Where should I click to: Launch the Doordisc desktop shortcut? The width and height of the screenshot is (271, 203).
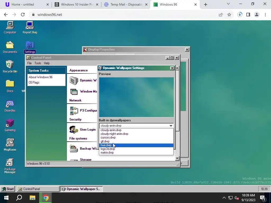pyautogui.click(x=10, y=106)
